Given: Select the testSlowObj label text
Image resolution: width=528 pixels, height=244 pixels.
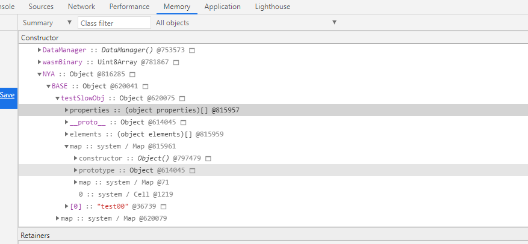Looking at the screenshot, I should coord(82,99).
